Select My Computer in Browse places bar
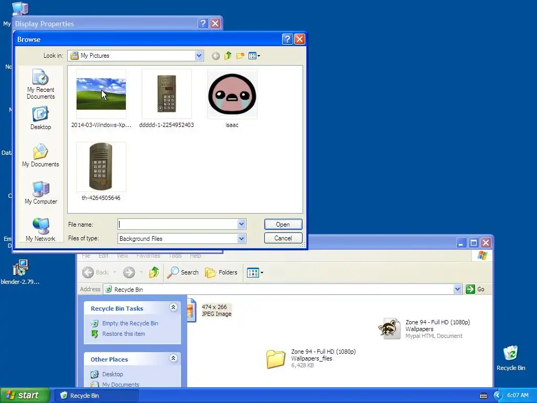The image size is (537, 403). pyautogui.click(x=40, y=193)
